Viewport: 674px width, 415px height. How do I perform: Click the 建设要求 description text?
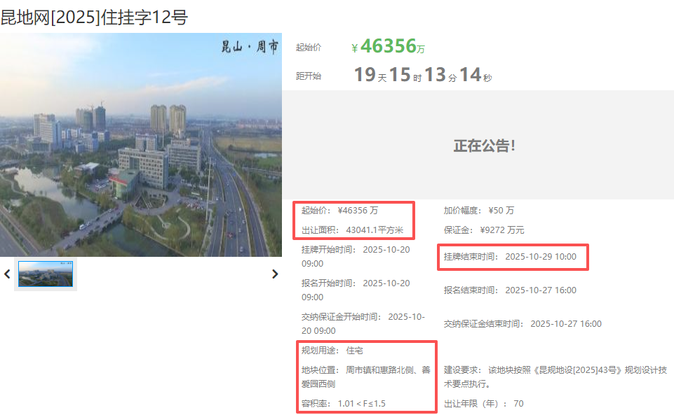pyautogui.click(x=554, y=376)
